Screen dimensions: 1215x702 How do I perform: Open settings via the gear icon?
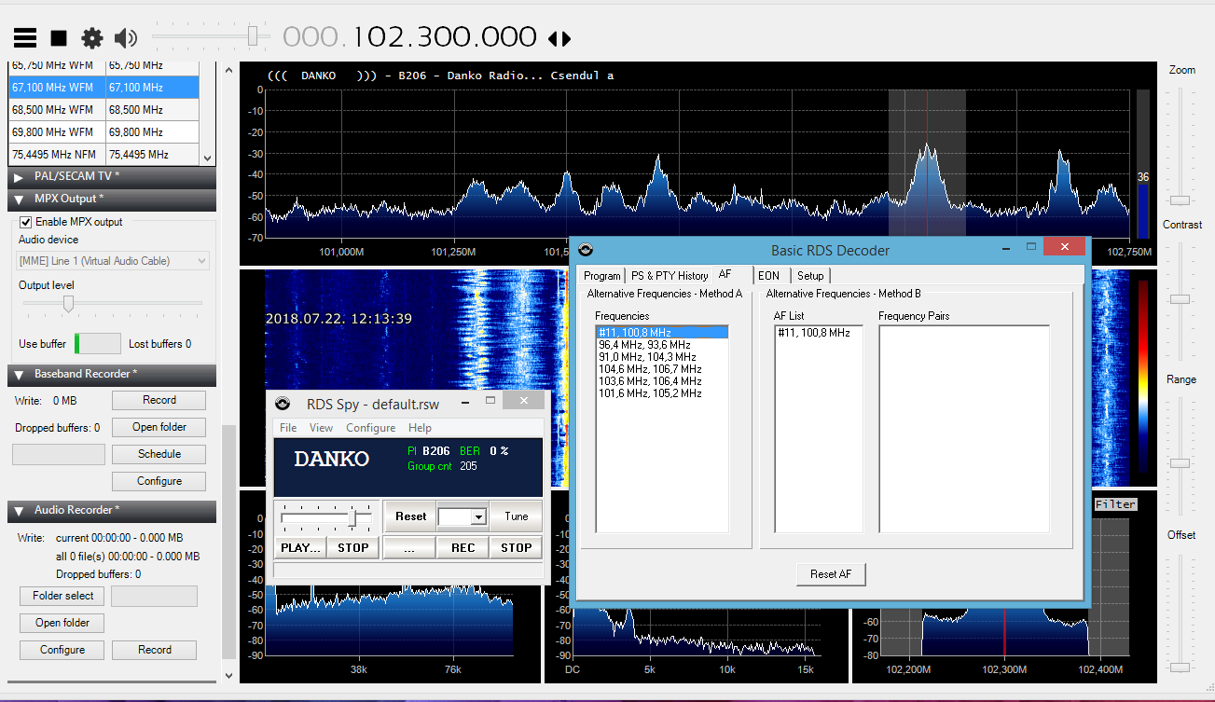(x=91, y=37)
